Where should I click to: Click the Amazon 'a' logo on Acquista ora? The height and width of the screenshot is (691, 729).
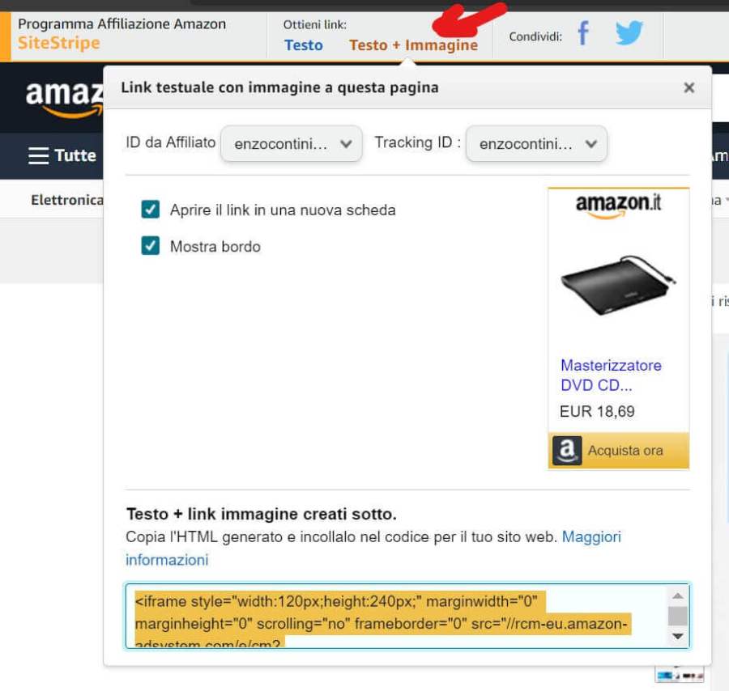(567, 450)
